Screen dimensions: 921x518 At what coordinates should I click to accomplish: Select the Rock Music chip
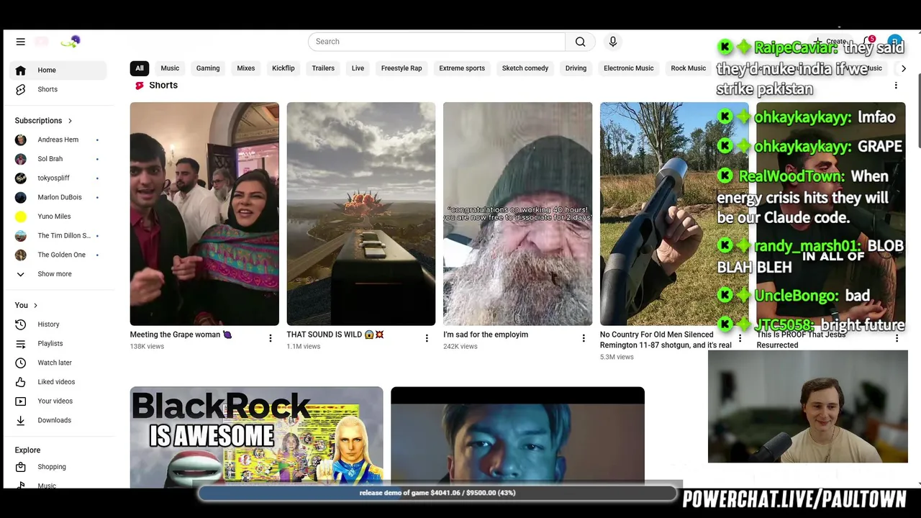[x=689, y=68]
